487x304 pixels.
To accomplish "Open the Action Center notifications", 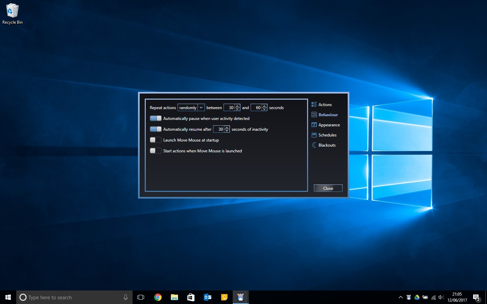I will (x=477, y=298).
